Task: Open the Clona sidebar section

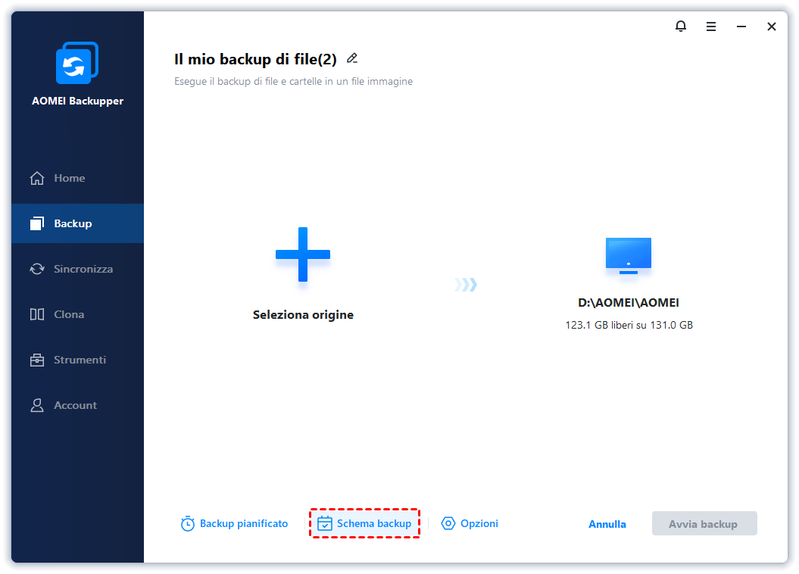Action: (77, 314)
